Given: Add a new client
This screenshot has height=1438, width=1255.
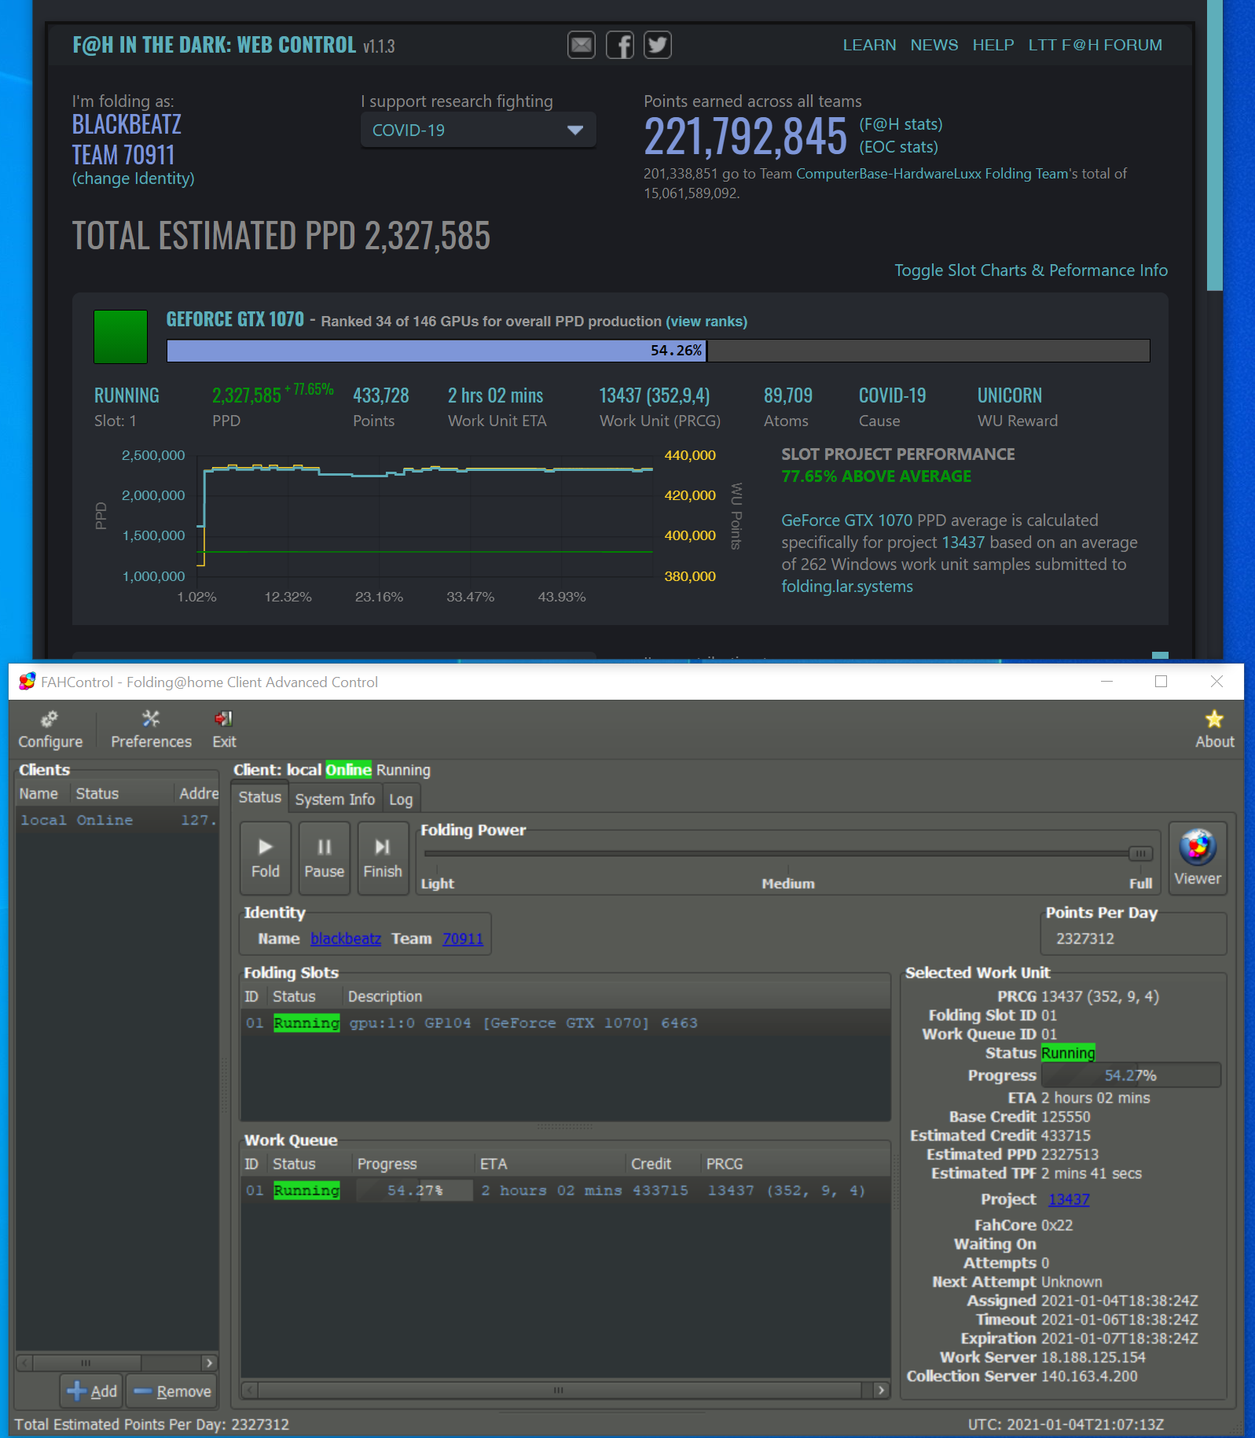Looking at the screenshot, I should click(x=92, y=1391).
